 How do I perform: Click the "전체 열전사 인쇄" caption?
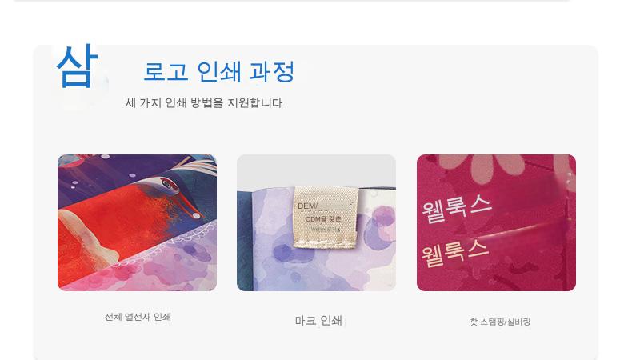pyautogui.click(x=138, y=317)
